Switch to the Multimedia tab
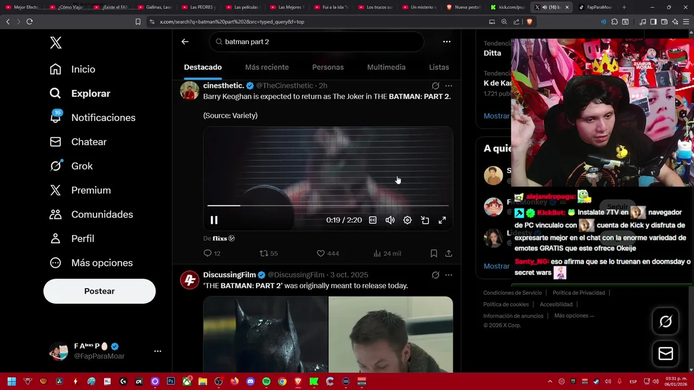694x390 pixels. point(386,67)
